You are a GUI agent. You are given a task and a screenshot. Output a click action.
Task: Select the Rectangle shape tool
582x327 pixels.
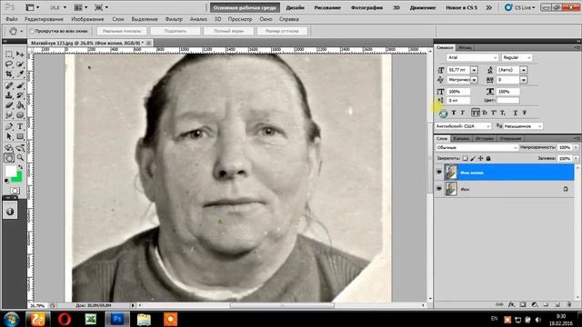click(20, 137)
